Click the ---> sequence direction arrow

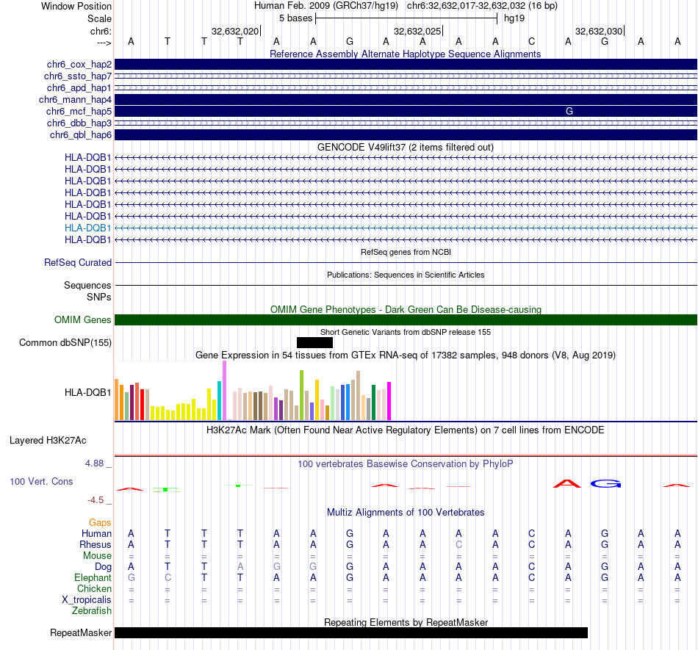(104, 43)
